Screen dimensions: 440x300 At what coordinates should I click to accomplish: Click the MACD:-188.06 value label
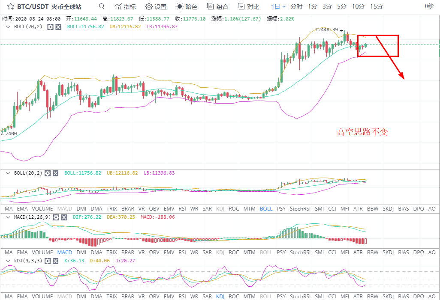pyautogui.click(x=158, y=217)
